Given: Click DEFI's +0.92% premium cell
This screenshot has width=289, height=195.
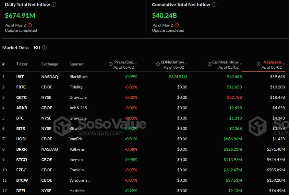Looking at the screenshot, I should point(130,191).
